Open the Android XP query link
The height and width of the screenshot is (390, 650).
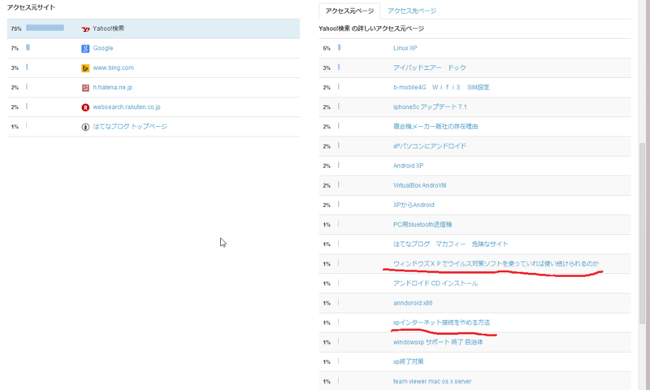409,166
